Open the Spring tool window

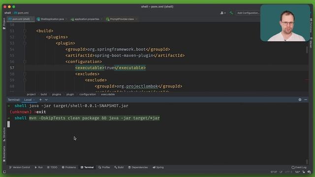click(158, 167)
